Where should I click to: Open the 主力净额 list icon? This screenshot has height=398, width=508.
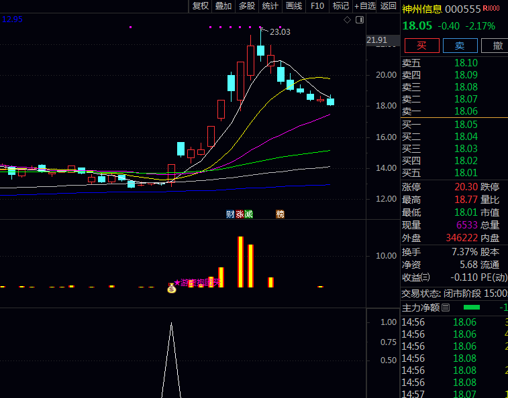coord(446,308)
